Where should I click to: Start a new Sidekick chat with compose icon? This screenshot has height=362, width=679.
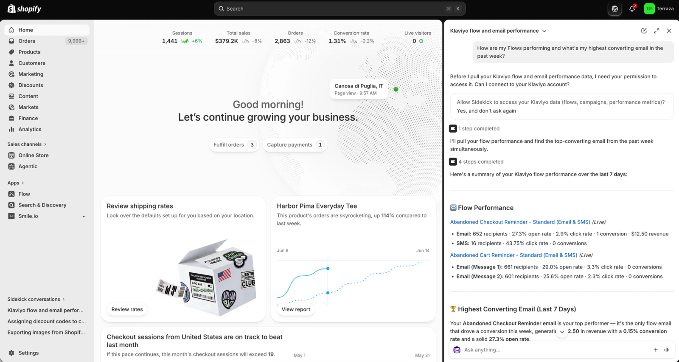tap(644, 31)
